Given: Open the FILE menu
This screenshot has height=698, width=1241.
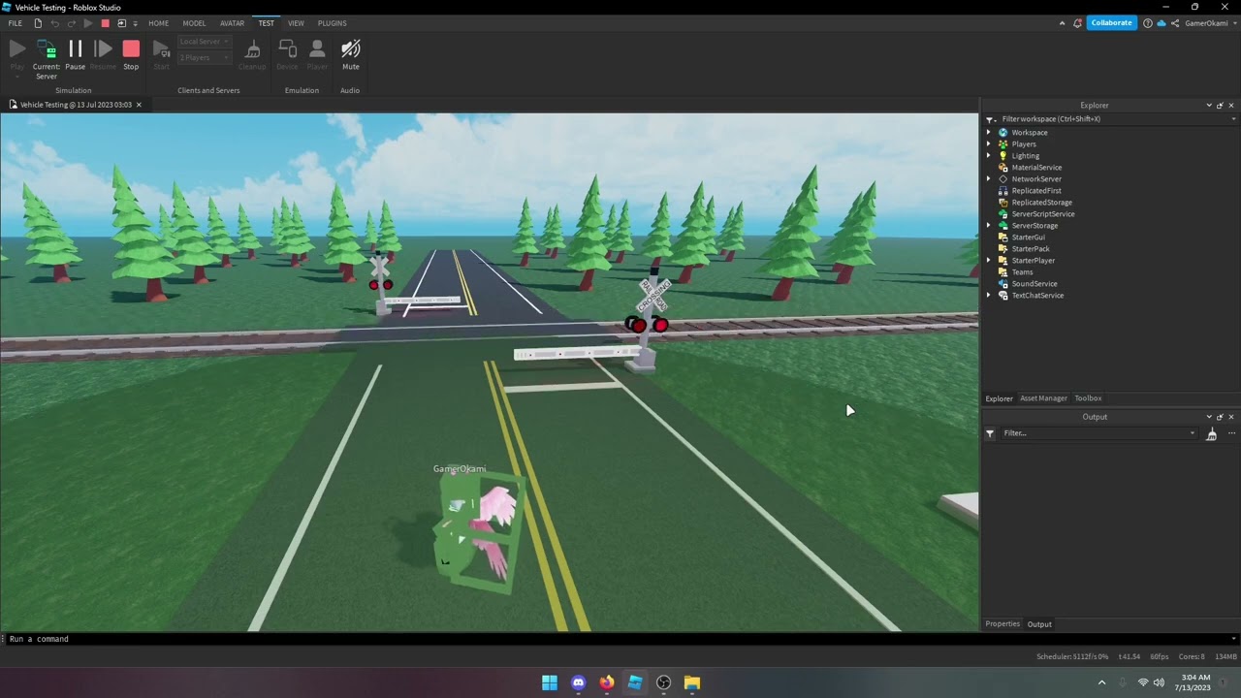Looking at the screenshot, I should tap(16, 23).
